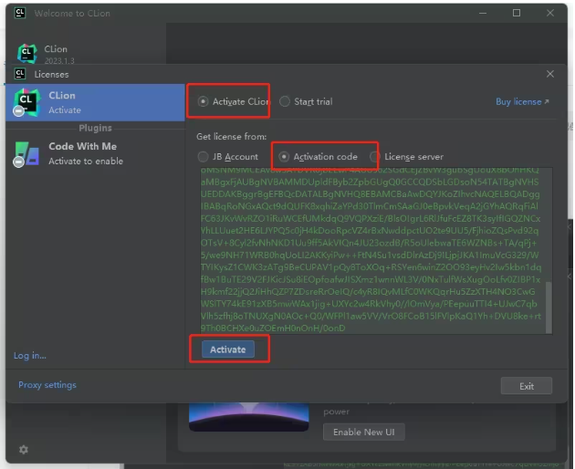Select Code With Me plugin entry
The image size is (575, 469).
(95, 153)
